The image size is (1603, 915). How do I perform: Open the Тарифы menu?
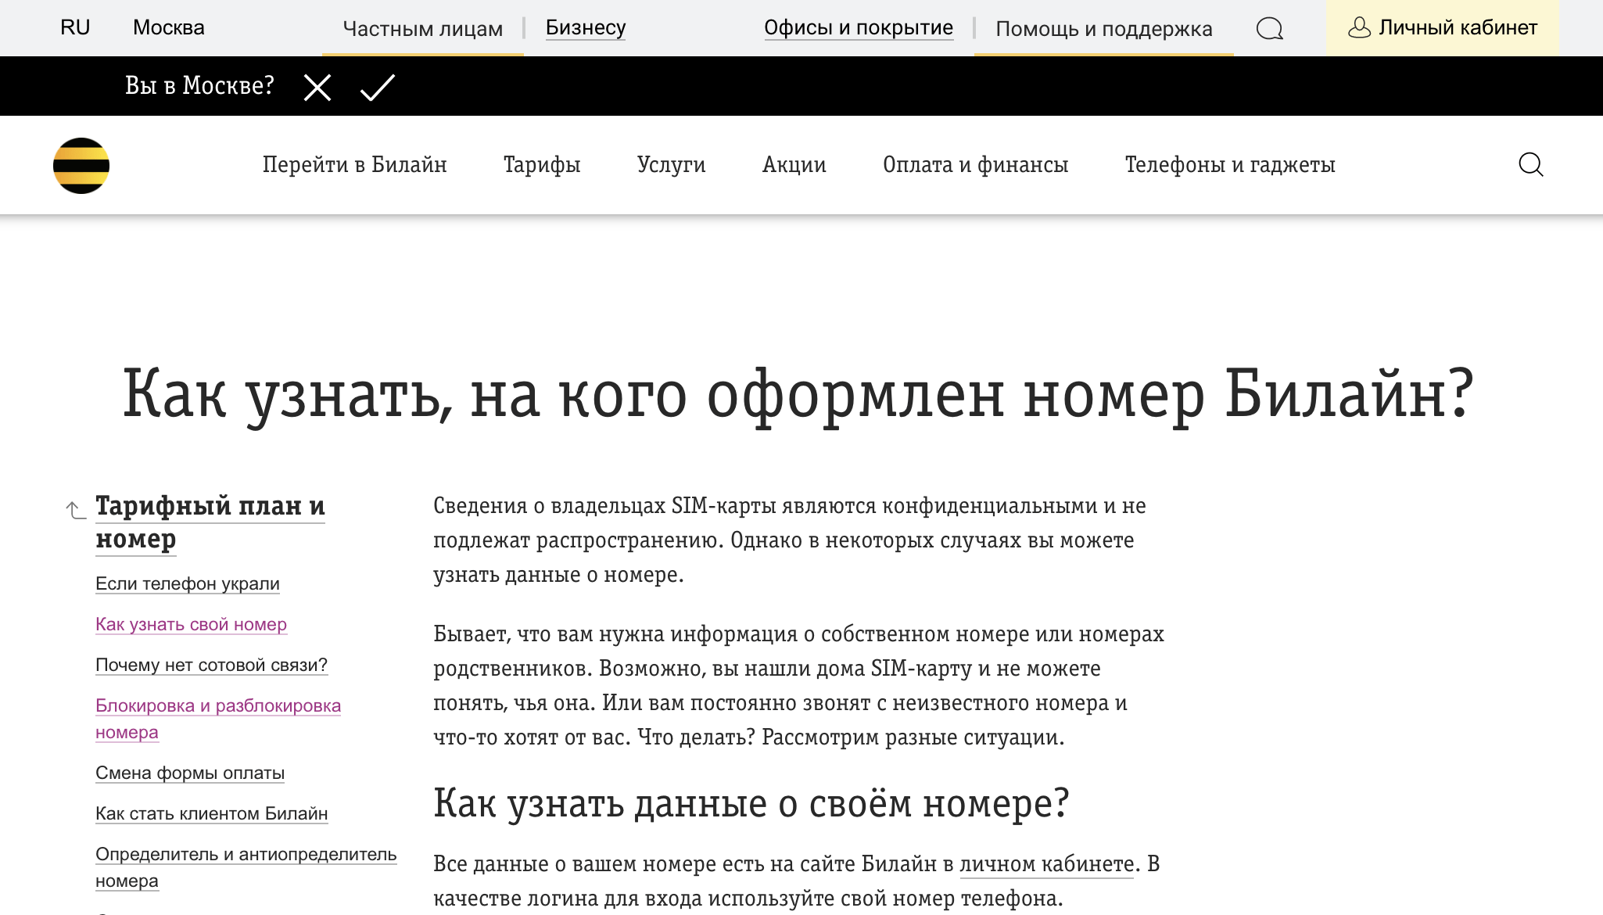pyautogui.click(x=543, y=165)
